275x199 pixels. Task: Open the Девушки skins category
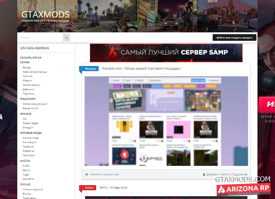pos(28,89)
